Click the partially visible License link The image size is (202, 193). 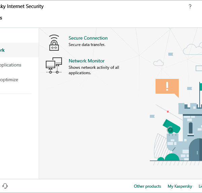[200, 186]
